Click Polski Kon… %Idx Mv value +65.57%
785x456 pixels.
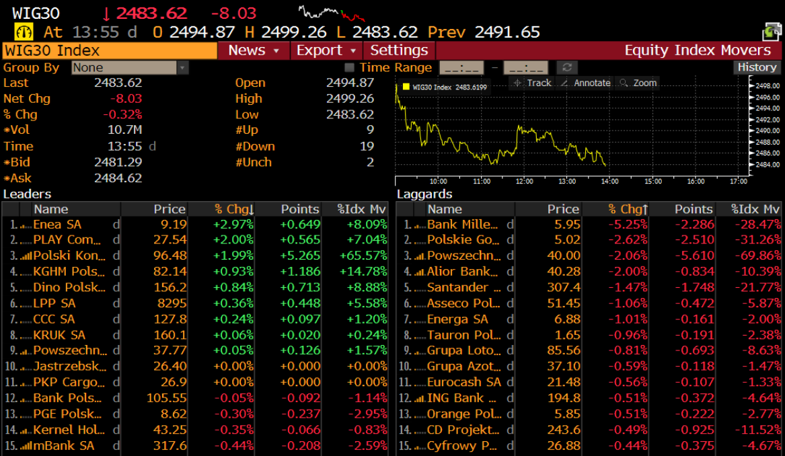tap(363, 256)
